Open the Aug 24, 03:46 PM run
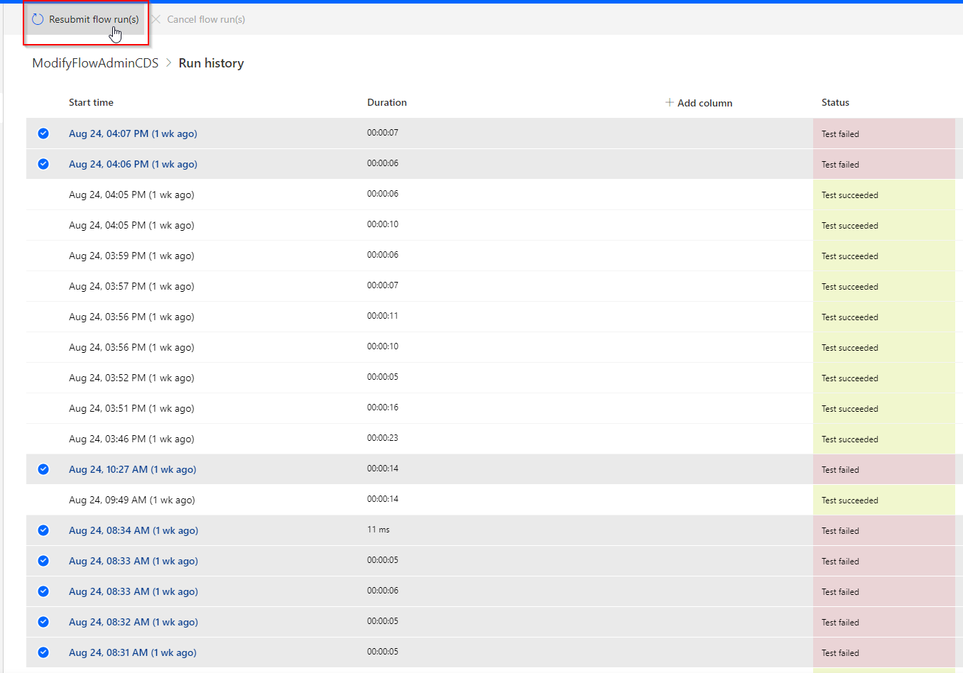This screenshot has height=673, width=963. pos(131,439)
